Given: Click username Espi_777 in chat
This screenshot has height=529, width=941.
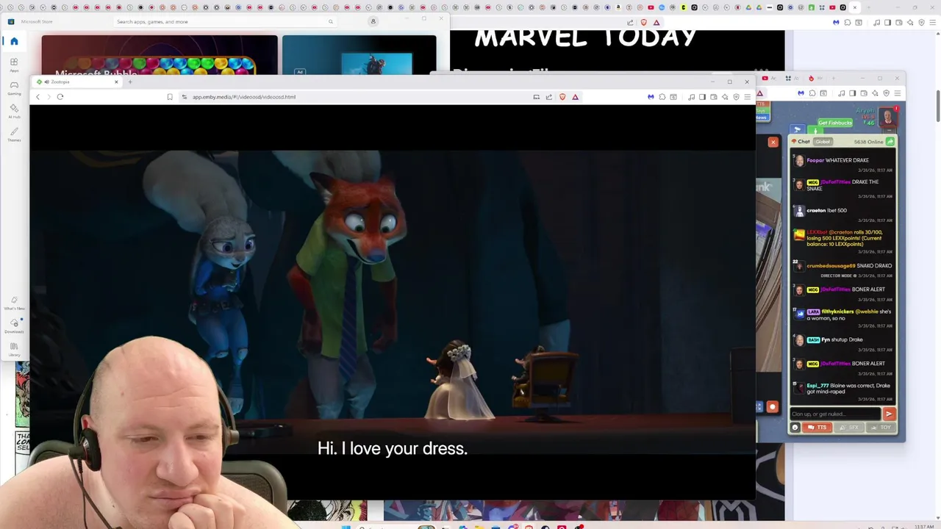Looking at the screenshot, I should (x=817, y=385).
